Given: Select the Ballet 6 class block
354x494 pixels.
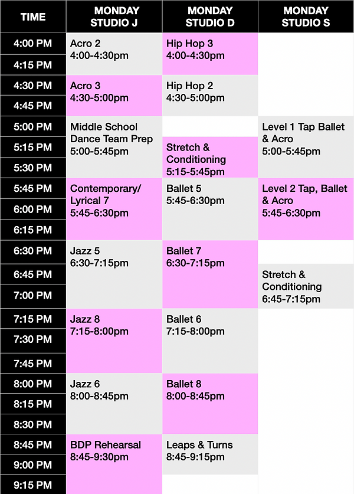Looking at the screenshot, I should [x=210, y=341].
